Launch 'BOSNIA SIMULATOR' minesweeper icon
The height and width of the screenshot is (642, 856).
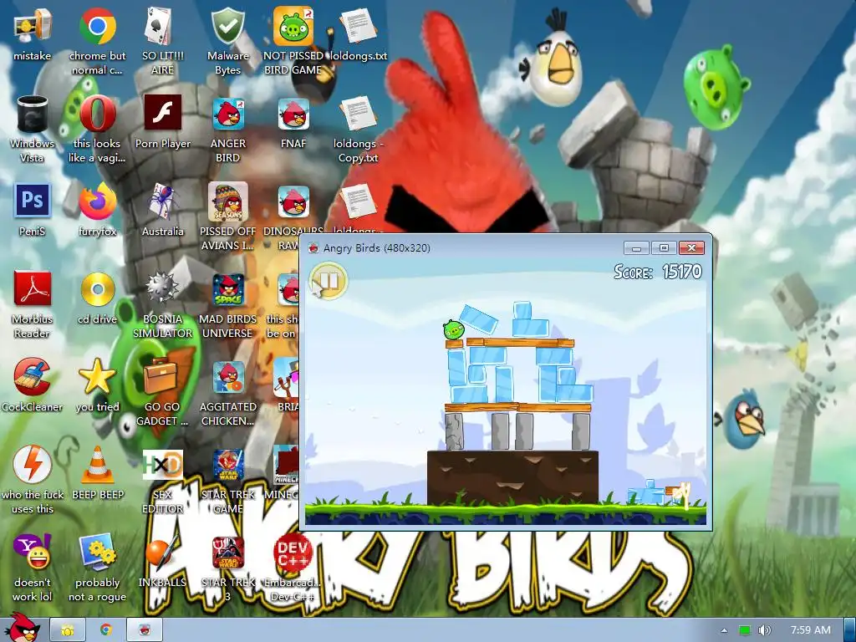click(x=163, y=304)
